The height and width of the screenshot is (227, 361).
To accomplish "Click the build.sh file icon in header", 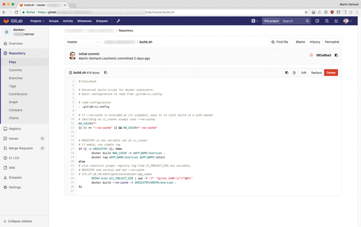I will (70, 73).
